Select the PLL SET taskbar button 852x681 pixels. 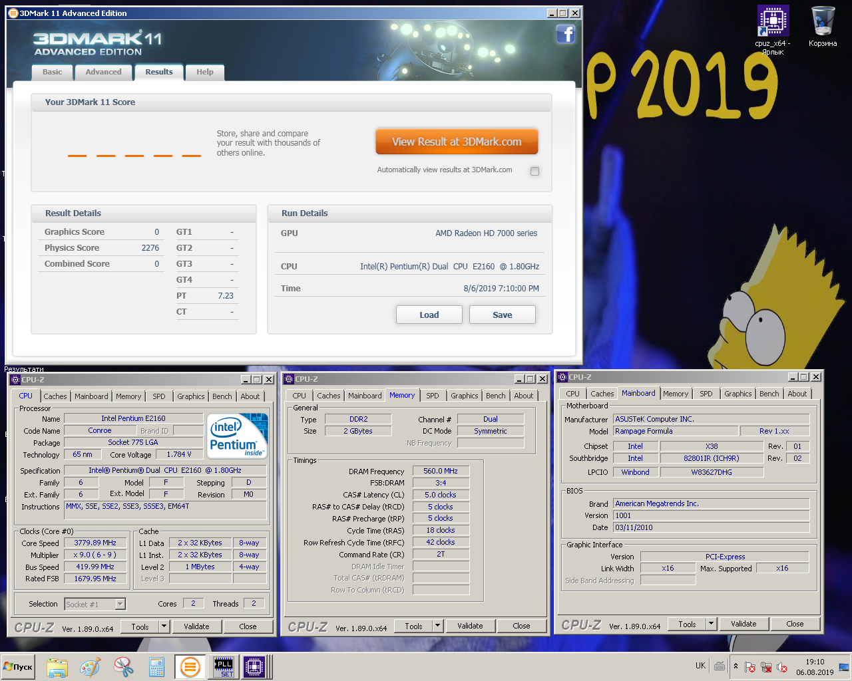223,667
